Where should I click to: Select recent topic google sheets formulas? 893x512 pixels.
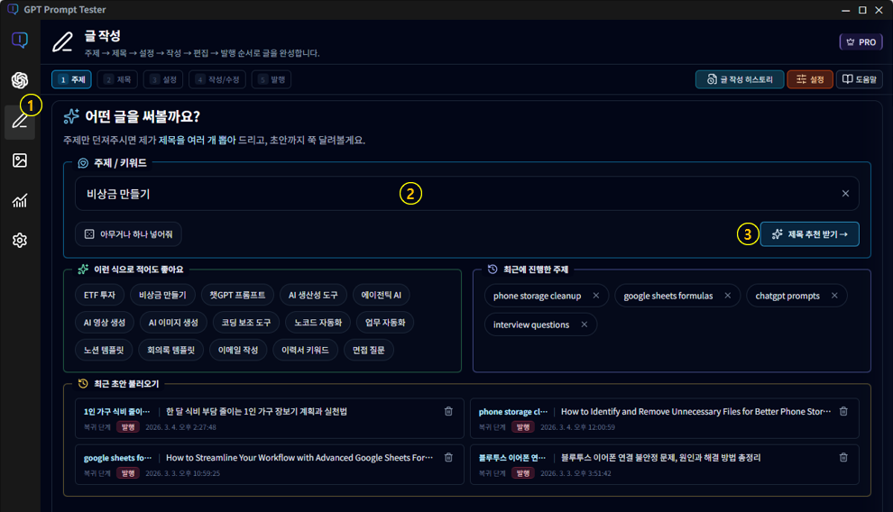click(668, 296)
